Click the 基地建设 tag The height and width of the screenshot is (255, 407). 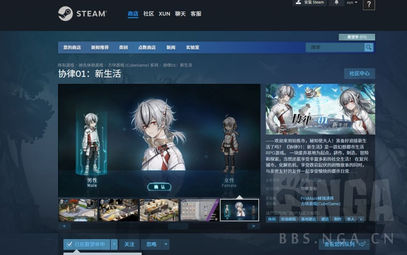point(308,219)
